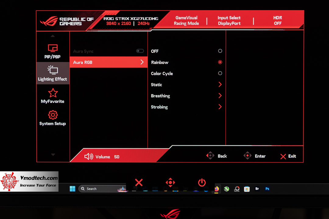This screenshot has width=329, height=219.
Task: Expand the Aura RGB chevron
Action: tap(142, 62)
